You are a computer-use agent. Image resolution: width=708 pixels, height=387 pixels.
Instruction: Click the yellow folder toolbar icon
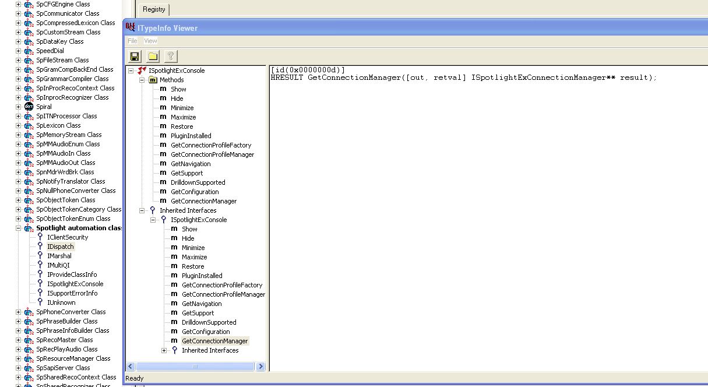click(153, 56)
